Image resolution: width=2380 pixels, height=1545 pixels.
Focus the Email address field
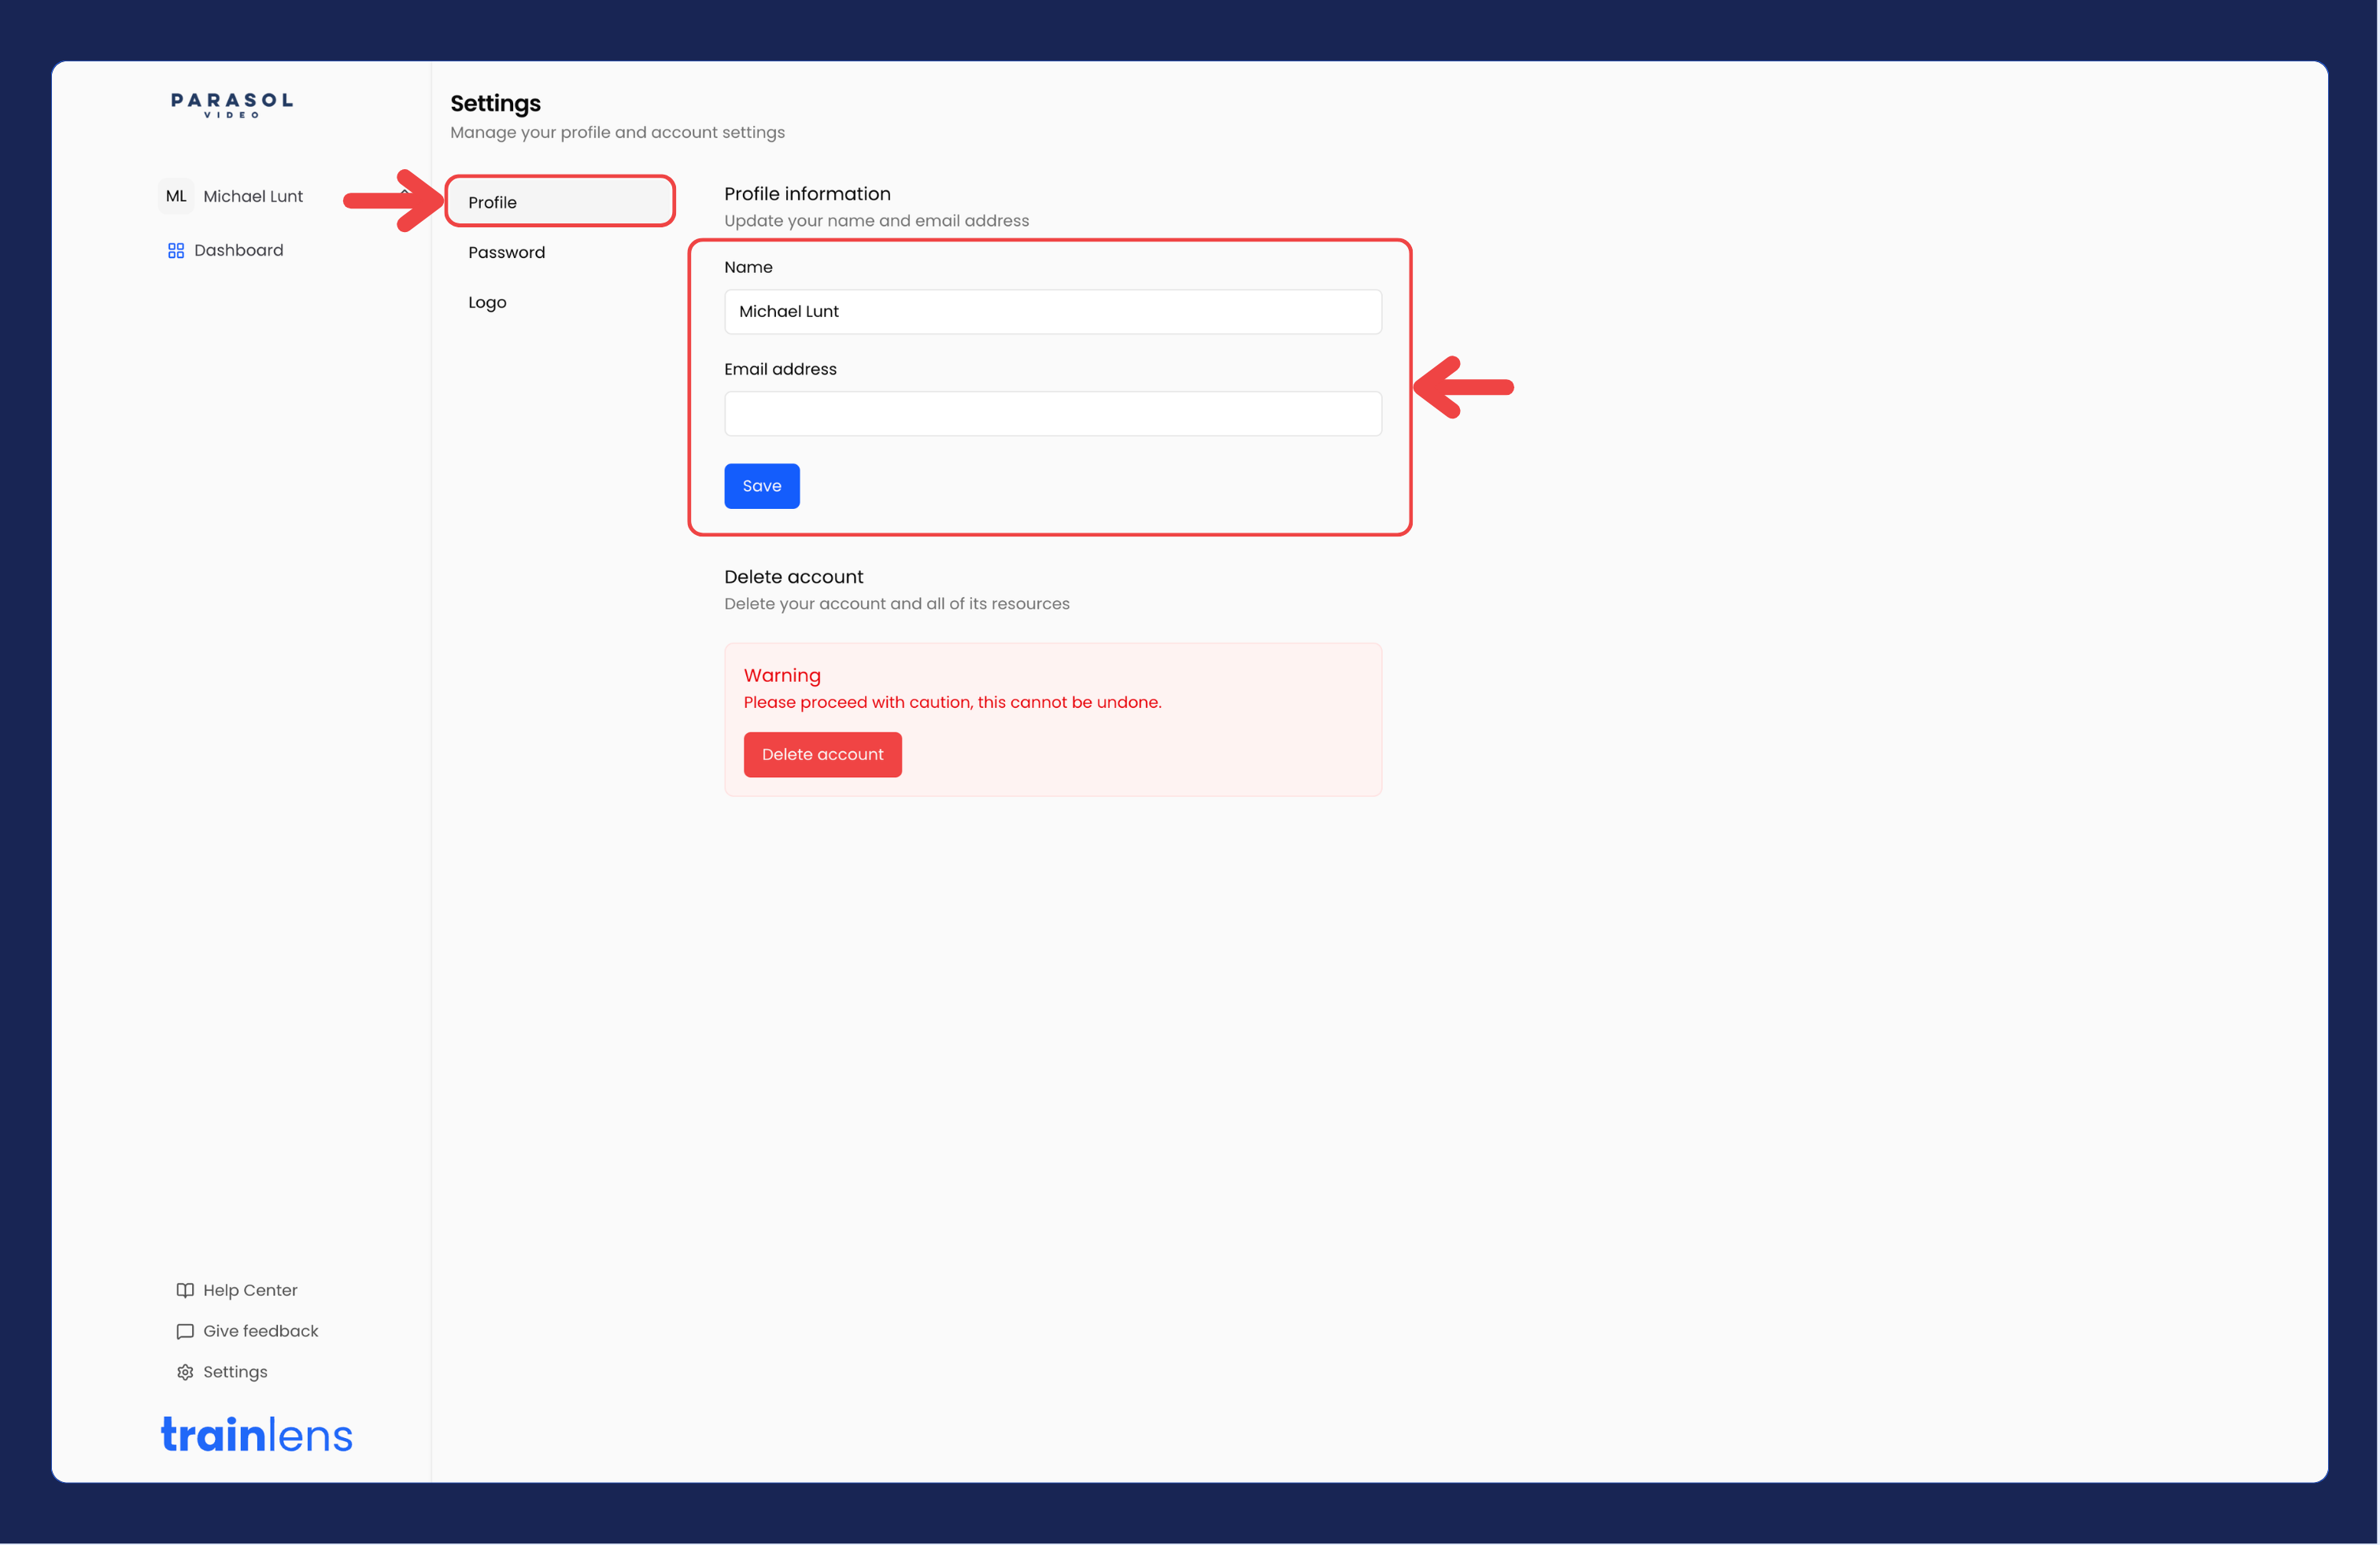click(1053, 414)
